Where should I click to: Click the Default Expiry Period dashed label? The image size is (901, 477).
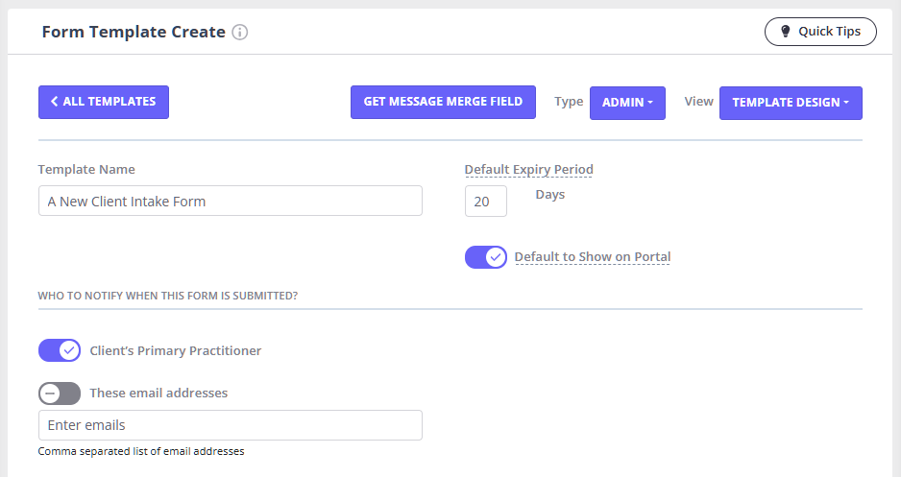click(528, 170)
